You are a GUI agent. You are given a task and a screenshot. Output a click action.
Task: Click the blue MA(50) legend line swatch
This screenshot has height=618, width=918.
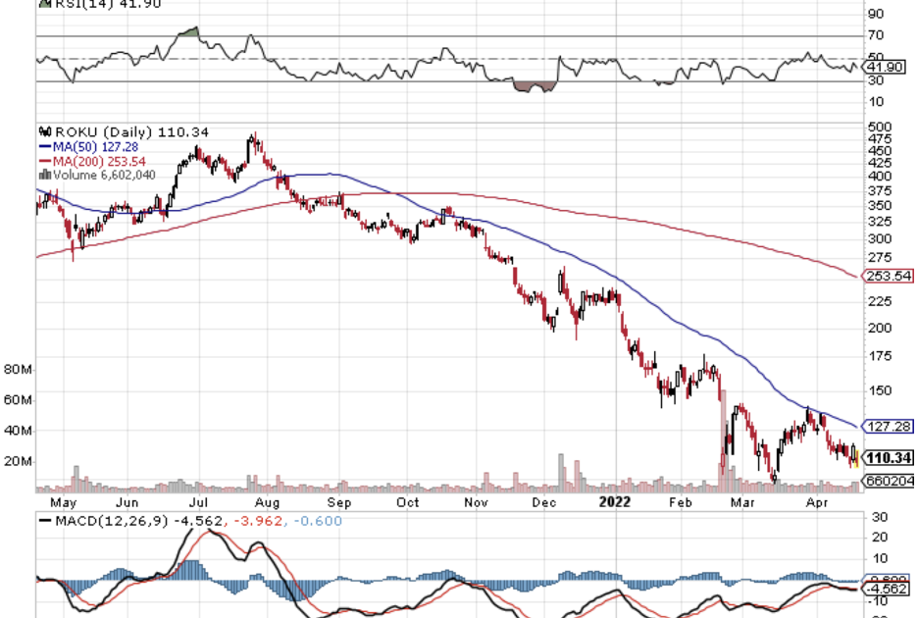[x=45, y=146]
